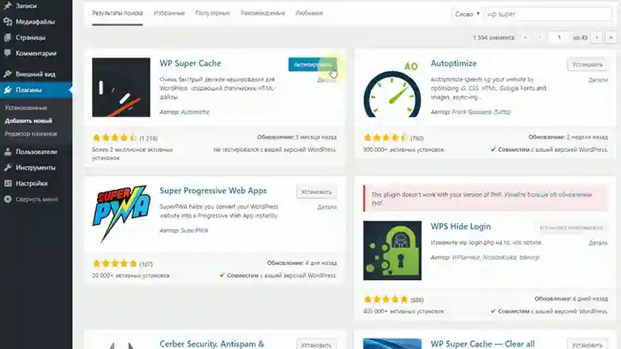Viewport: 621px width, 349px height.
Task: Open WPS Hide Login plugin title
Action: [461, 226]
